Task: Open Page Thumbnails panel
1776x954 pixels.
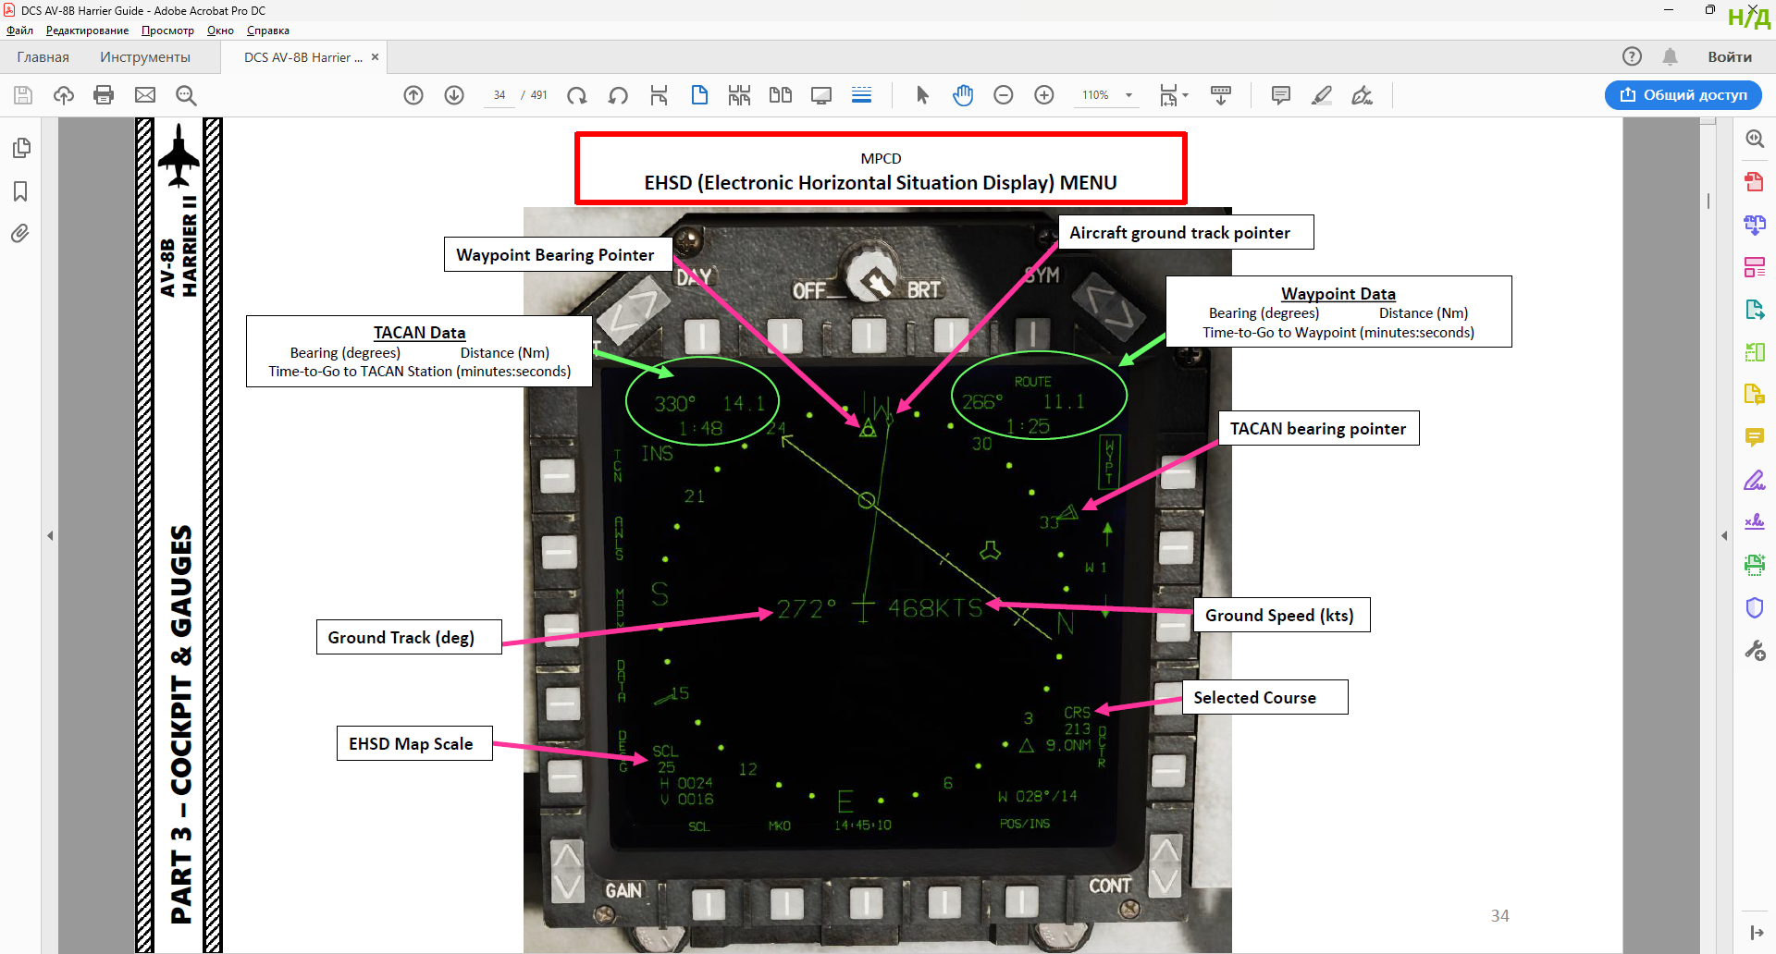Action: (x=20, y=148)
